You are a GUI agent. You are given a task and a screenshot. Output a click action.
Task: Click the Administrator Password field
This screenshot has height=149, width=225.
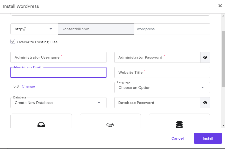[x=157, y=57]
